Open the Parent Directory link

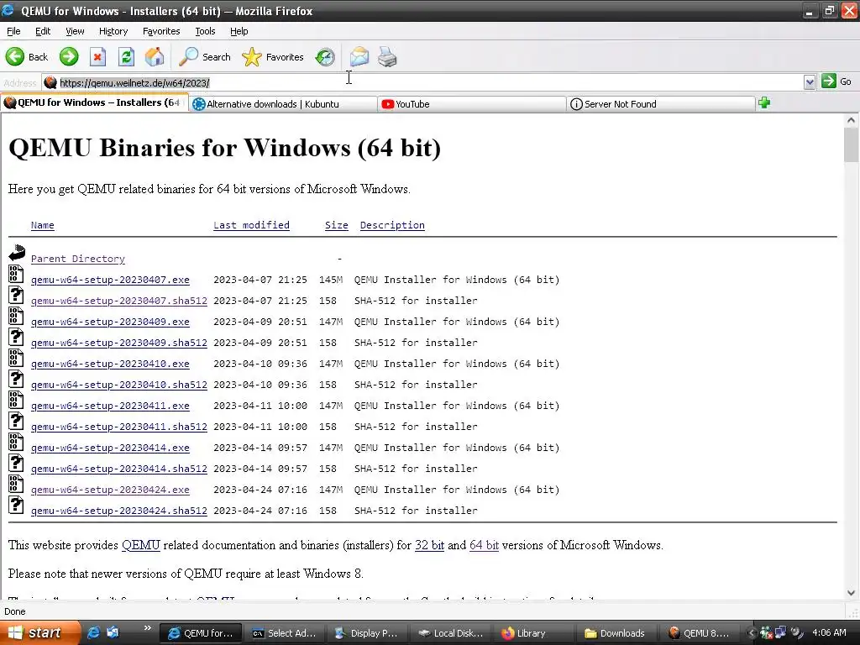coord(78,259)
